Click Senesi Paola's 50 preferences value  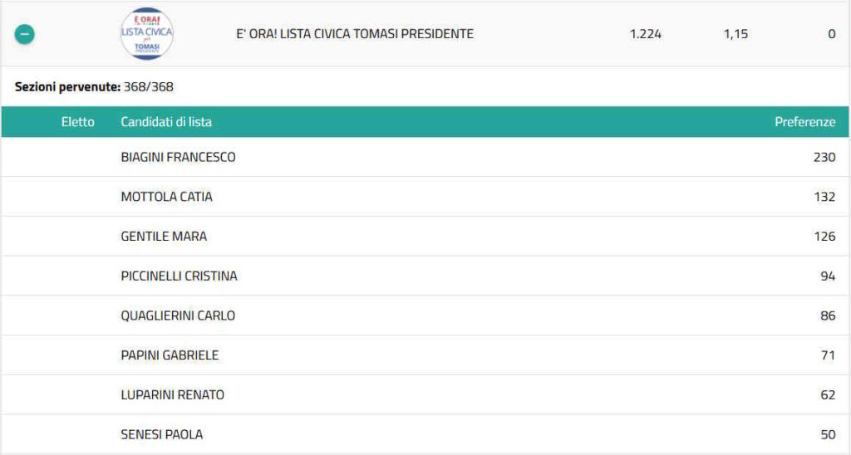click(x=828, y=434)
